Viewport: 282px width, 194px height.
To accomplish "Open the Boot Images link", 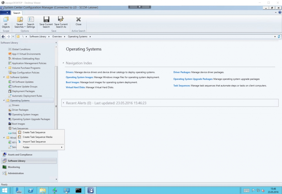I will (x=72, y=82).
